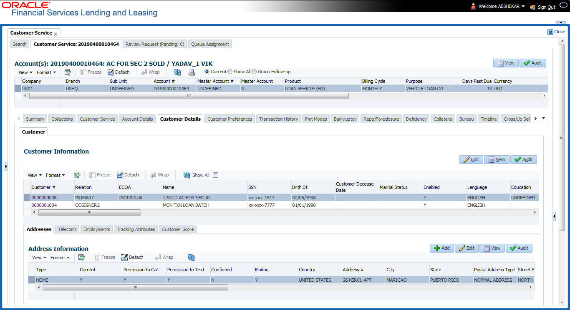Expand the left side panel splitter arrow
The width and height of the screenshot is (570, 310).
pyautogui.click(x=6, y=166)
